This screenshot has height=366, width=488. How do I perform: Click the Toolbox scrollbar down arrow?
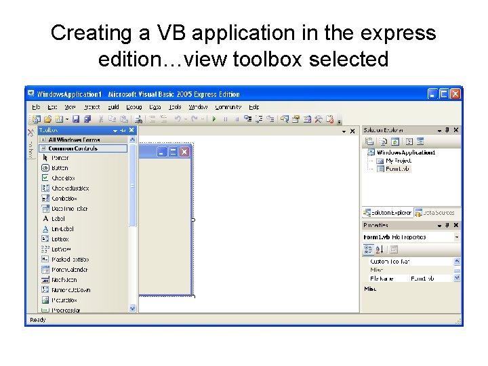[133, 308]
